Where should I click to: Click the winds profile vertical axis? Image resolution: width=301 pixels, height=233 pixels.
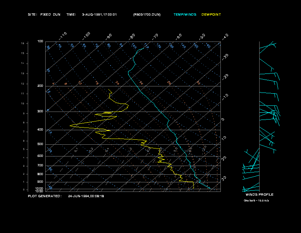259,116
